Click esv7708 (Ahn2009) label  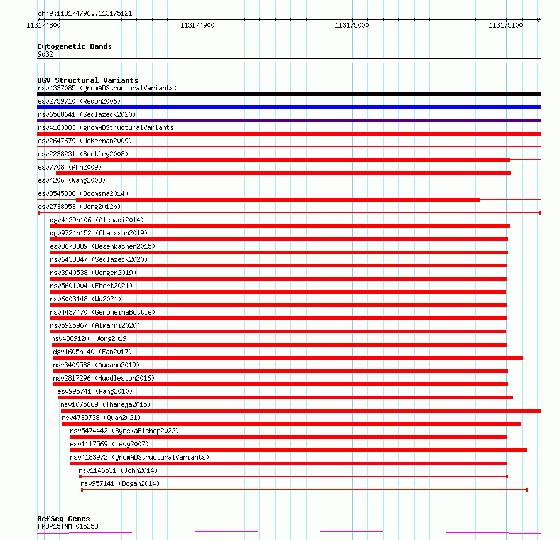[x=70, y=167]
